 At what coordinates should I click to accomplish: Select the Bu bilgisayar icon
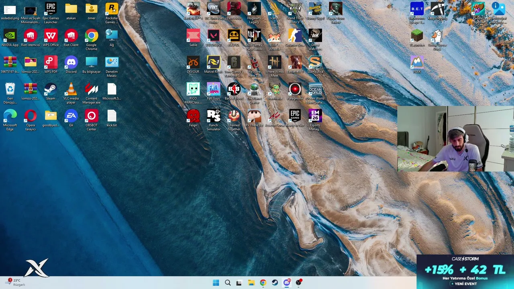tap(92, 65)
